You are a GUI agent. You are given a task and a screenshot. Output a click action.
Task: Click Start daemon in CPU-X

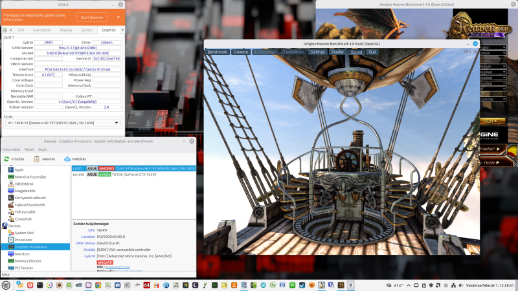[92, 17]
